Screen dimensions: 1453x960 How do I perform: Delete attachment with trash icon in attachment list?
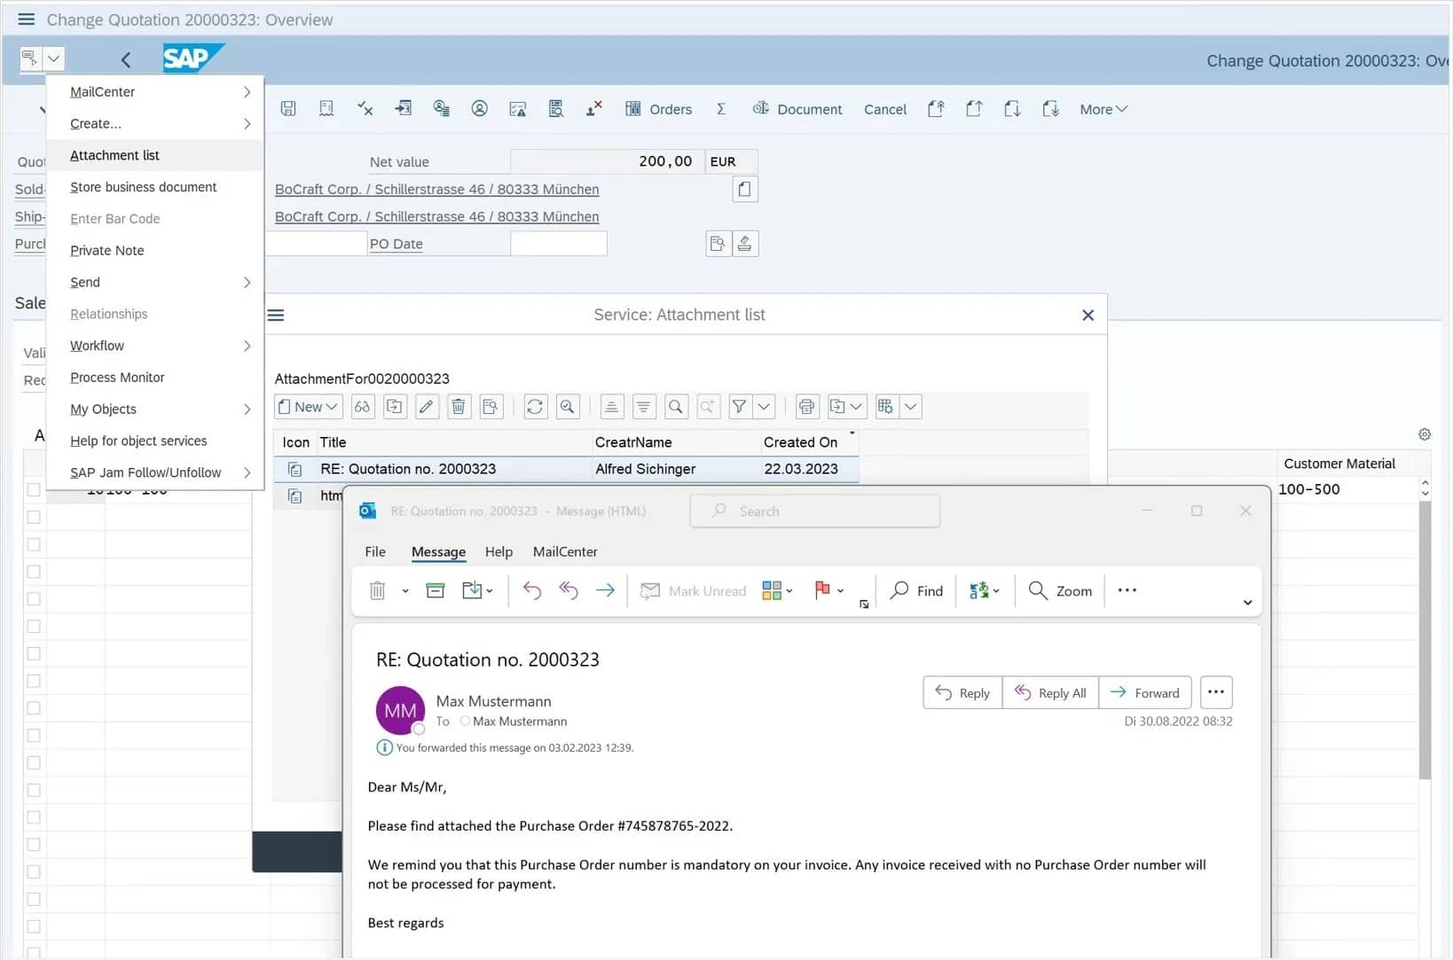(459, 407)
